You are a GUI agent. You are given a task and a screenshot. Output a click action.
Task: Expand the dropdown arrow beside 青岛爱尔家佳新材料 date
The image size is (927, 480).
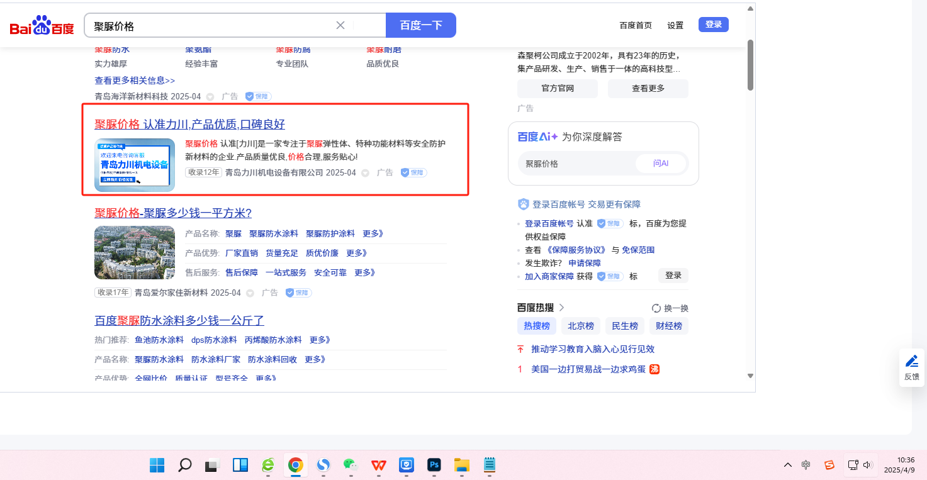tap(250, 293)
